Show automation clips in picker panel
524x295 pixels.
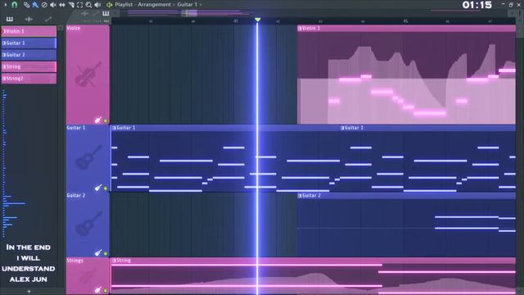click(48, 19)
